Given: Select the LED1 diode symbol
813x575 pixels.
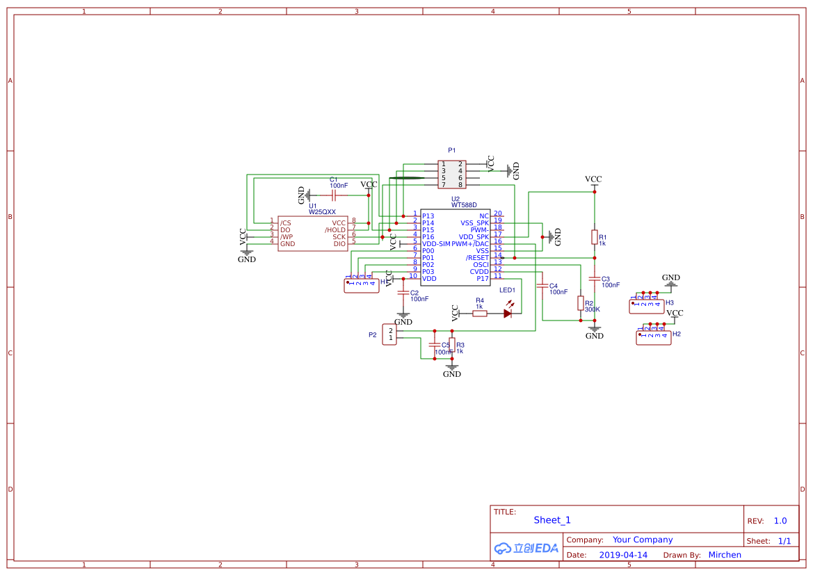Looking at the screenshot, I should pyautogui.click(x=508, y=314).
